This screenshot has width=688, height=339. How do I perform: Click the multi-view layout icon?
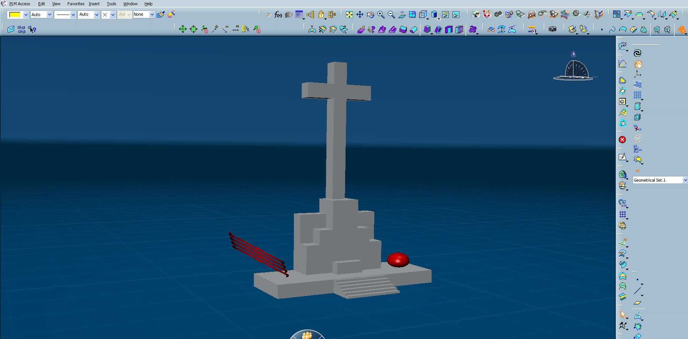[412, 15]
